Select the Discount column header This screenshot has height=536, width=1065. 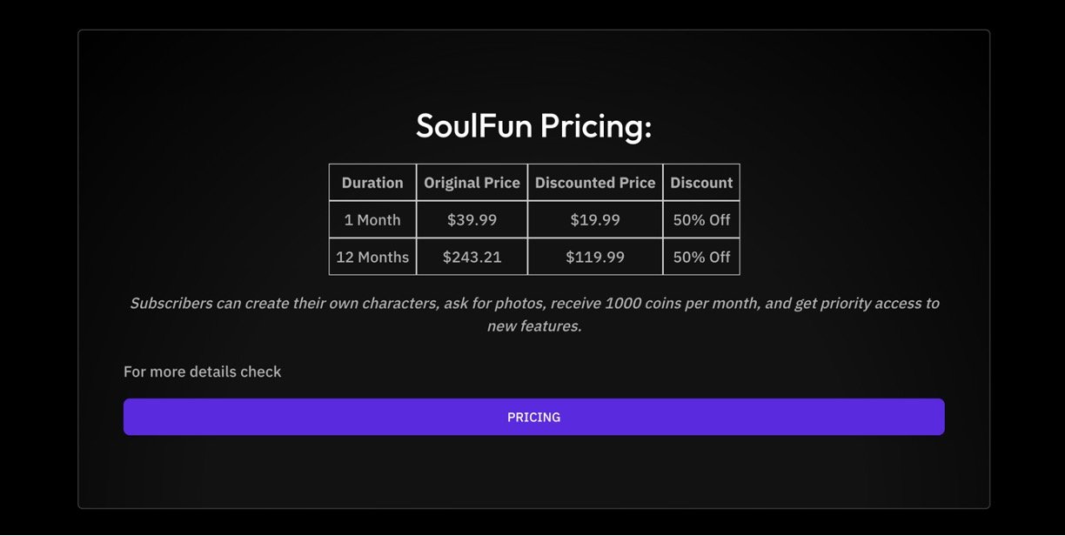pos(701,183)
